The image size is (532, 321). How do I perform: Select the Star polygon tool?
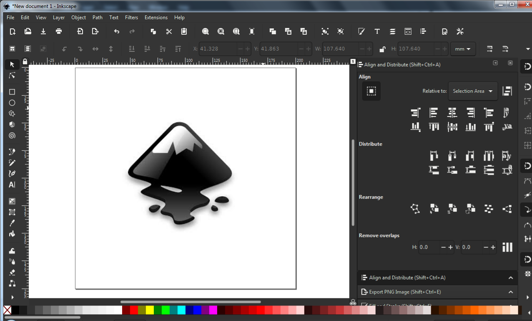[12, 114]
